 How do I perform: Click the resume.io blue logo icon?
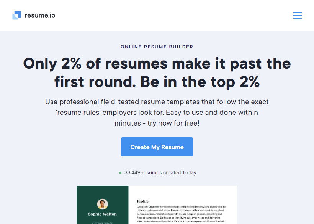click(x=16, y=15)
